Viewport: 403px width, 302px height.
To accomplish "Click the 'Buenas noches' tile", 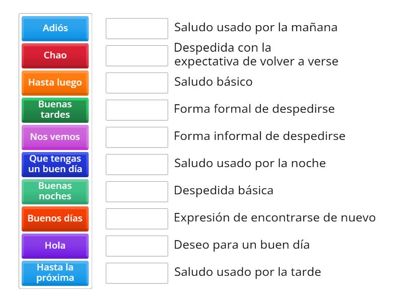I will click(54, 192).
